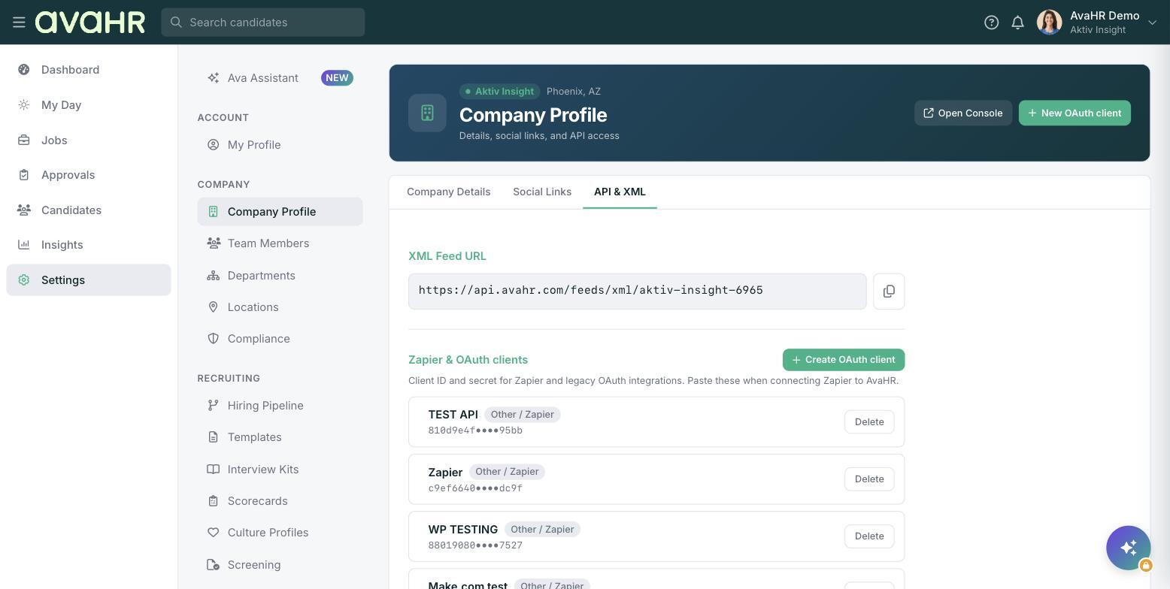
Task: Delete the Zapier OAuth client
Action: click(869, 479)
